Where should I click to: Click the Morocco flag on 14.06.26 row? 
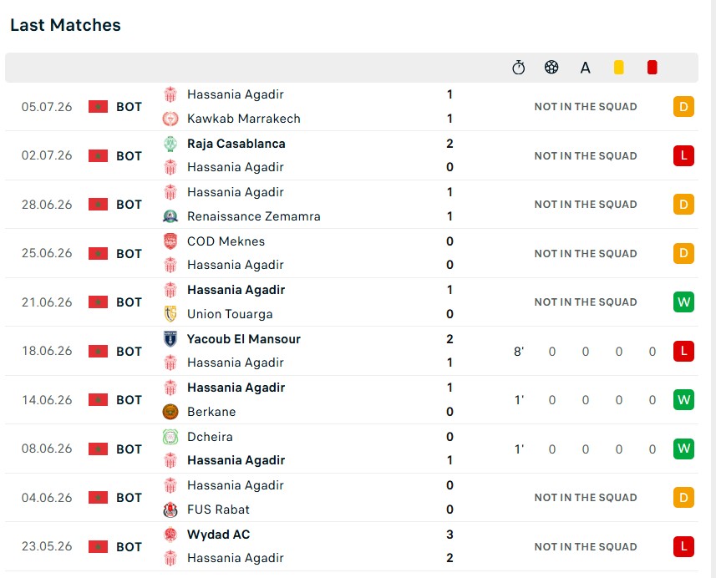99,400
